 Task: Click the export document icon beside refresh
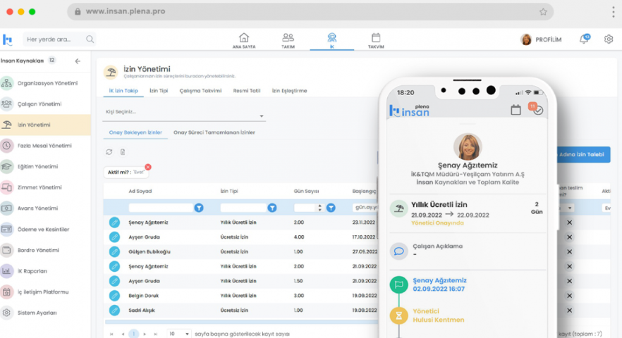coord(123,151)
